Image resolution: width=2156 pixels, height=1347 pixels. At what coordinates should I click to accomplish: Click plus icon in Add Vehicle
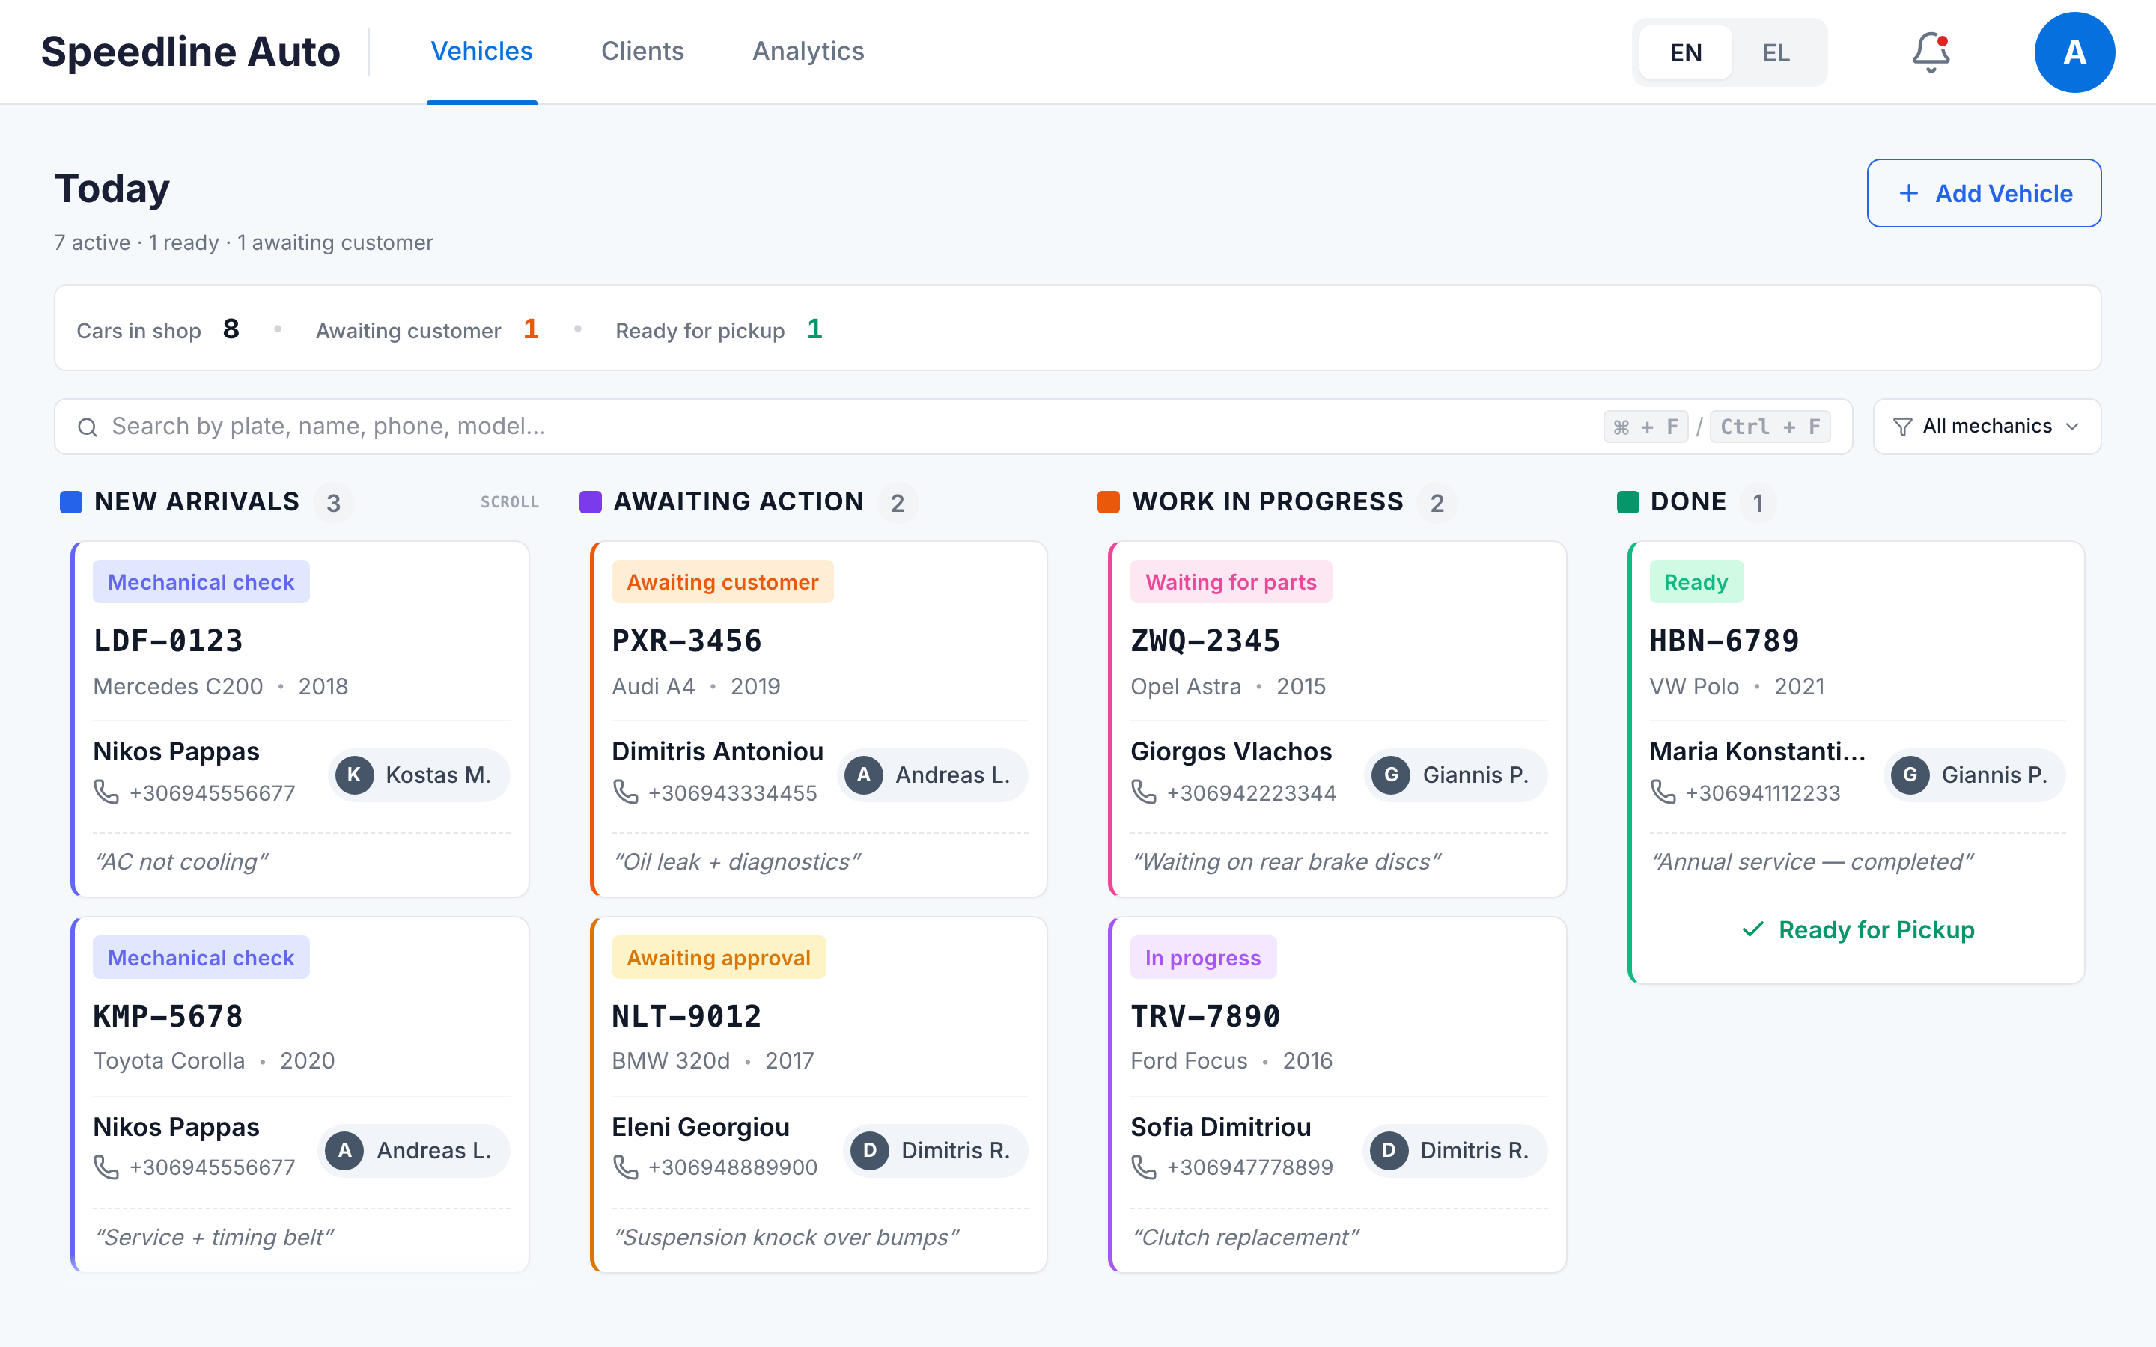(x=1908, y=193)
